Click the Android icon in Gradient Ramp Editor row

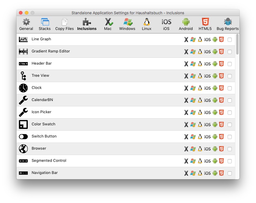click(215, 52)
